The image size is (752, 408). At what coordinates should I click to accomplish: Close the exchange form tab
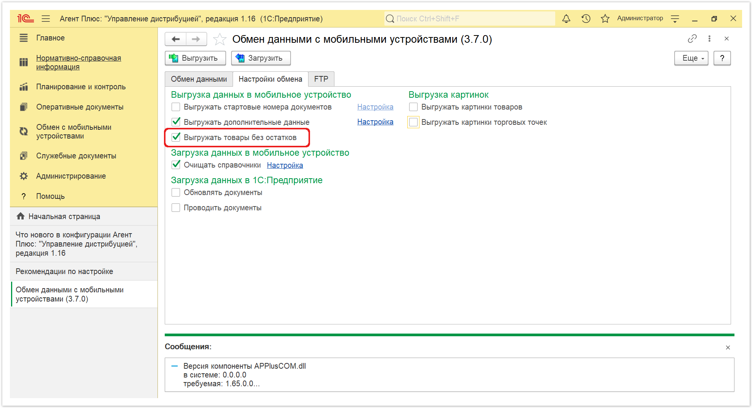[x=726, y=39]
